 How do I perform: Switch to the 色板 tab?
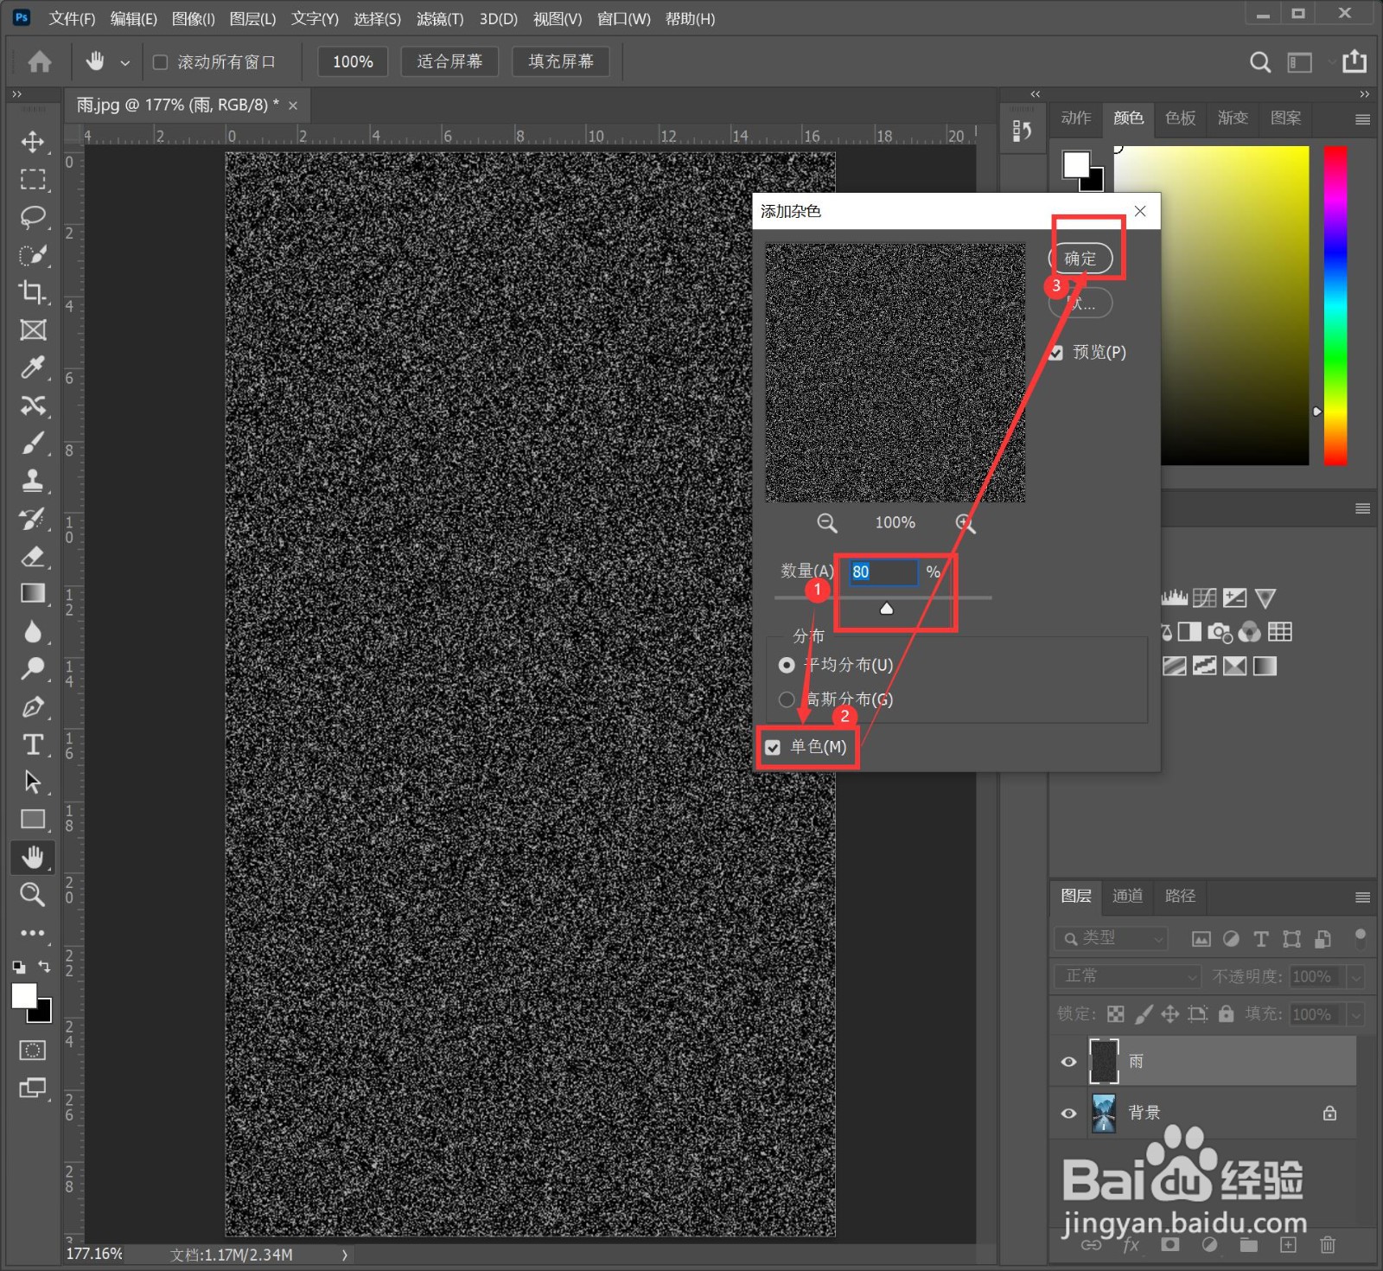tap(1181, 118)
